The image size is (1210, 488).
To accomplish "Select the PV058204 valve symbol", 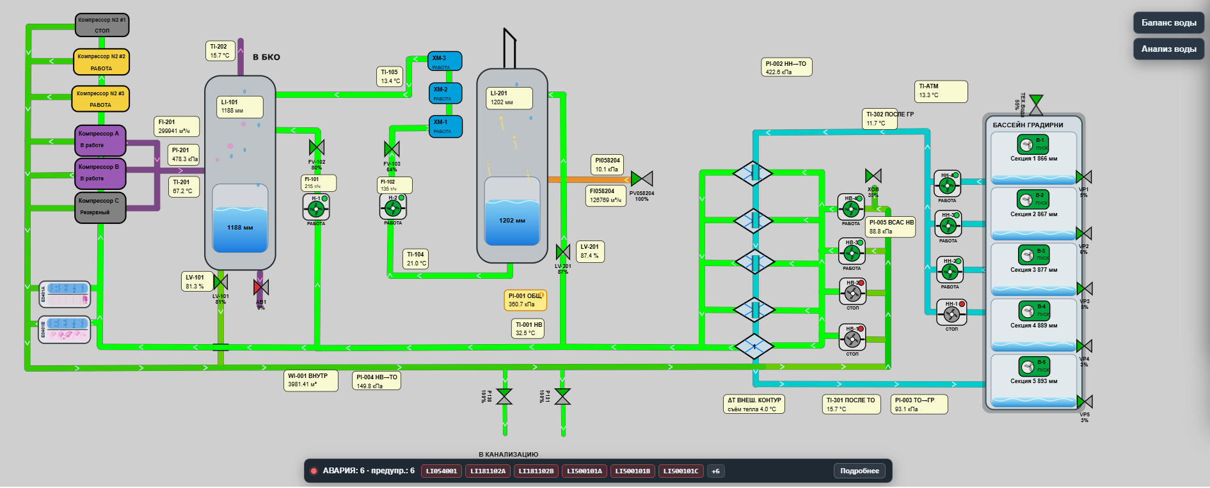I will [642, 178].
